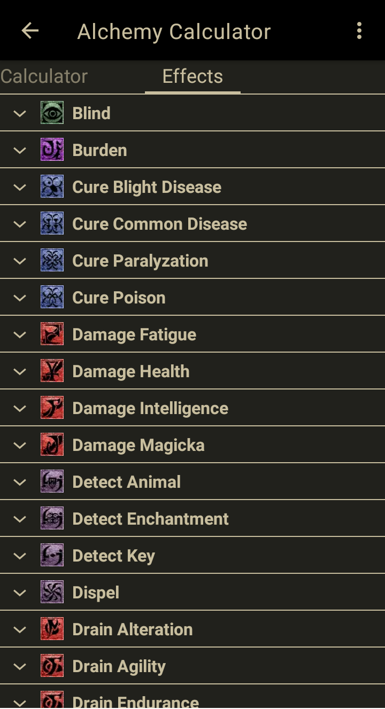Tap the Cure Poison effect icon
The height and width of the screenshot is (709, 385).
52,297
